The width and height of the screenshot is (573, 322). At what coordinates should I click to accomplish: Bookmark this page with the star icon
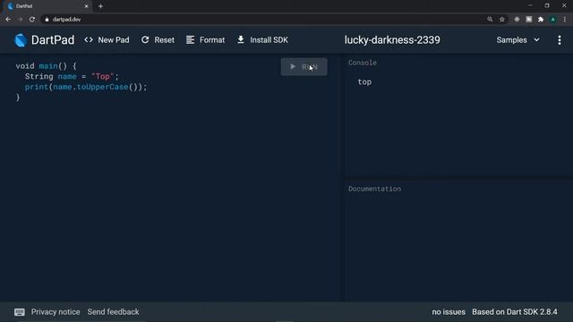(502, 20)
